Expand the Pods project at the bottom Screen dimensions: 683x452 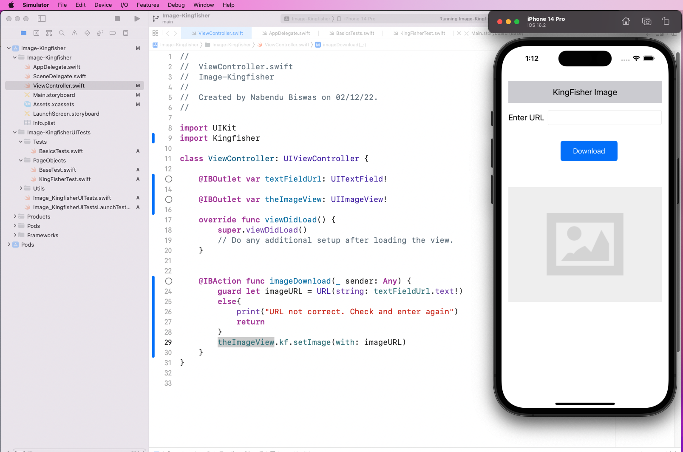[x=9, y=244]
